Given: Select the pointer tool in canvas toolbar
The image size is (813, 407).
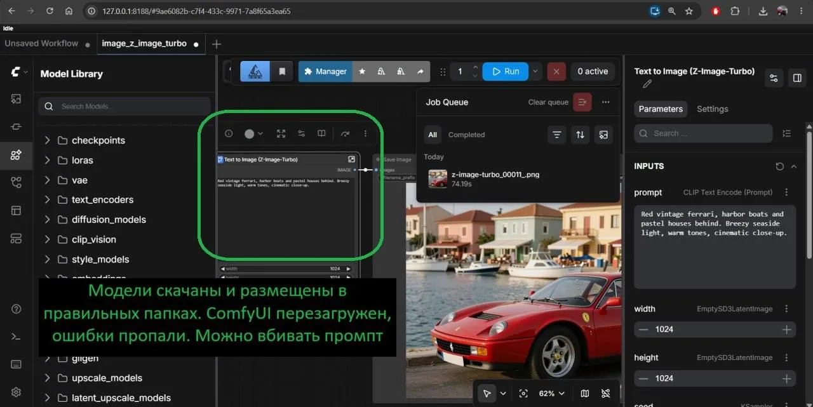Looking at the screenshot, I should click(487, 394).
